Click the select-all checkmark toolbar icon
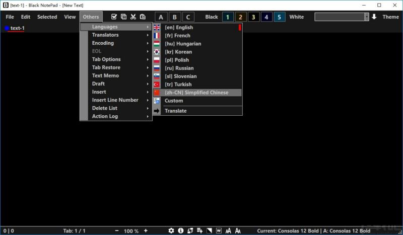The height and width of the screenshot is (235, 403). click(114, 17)
